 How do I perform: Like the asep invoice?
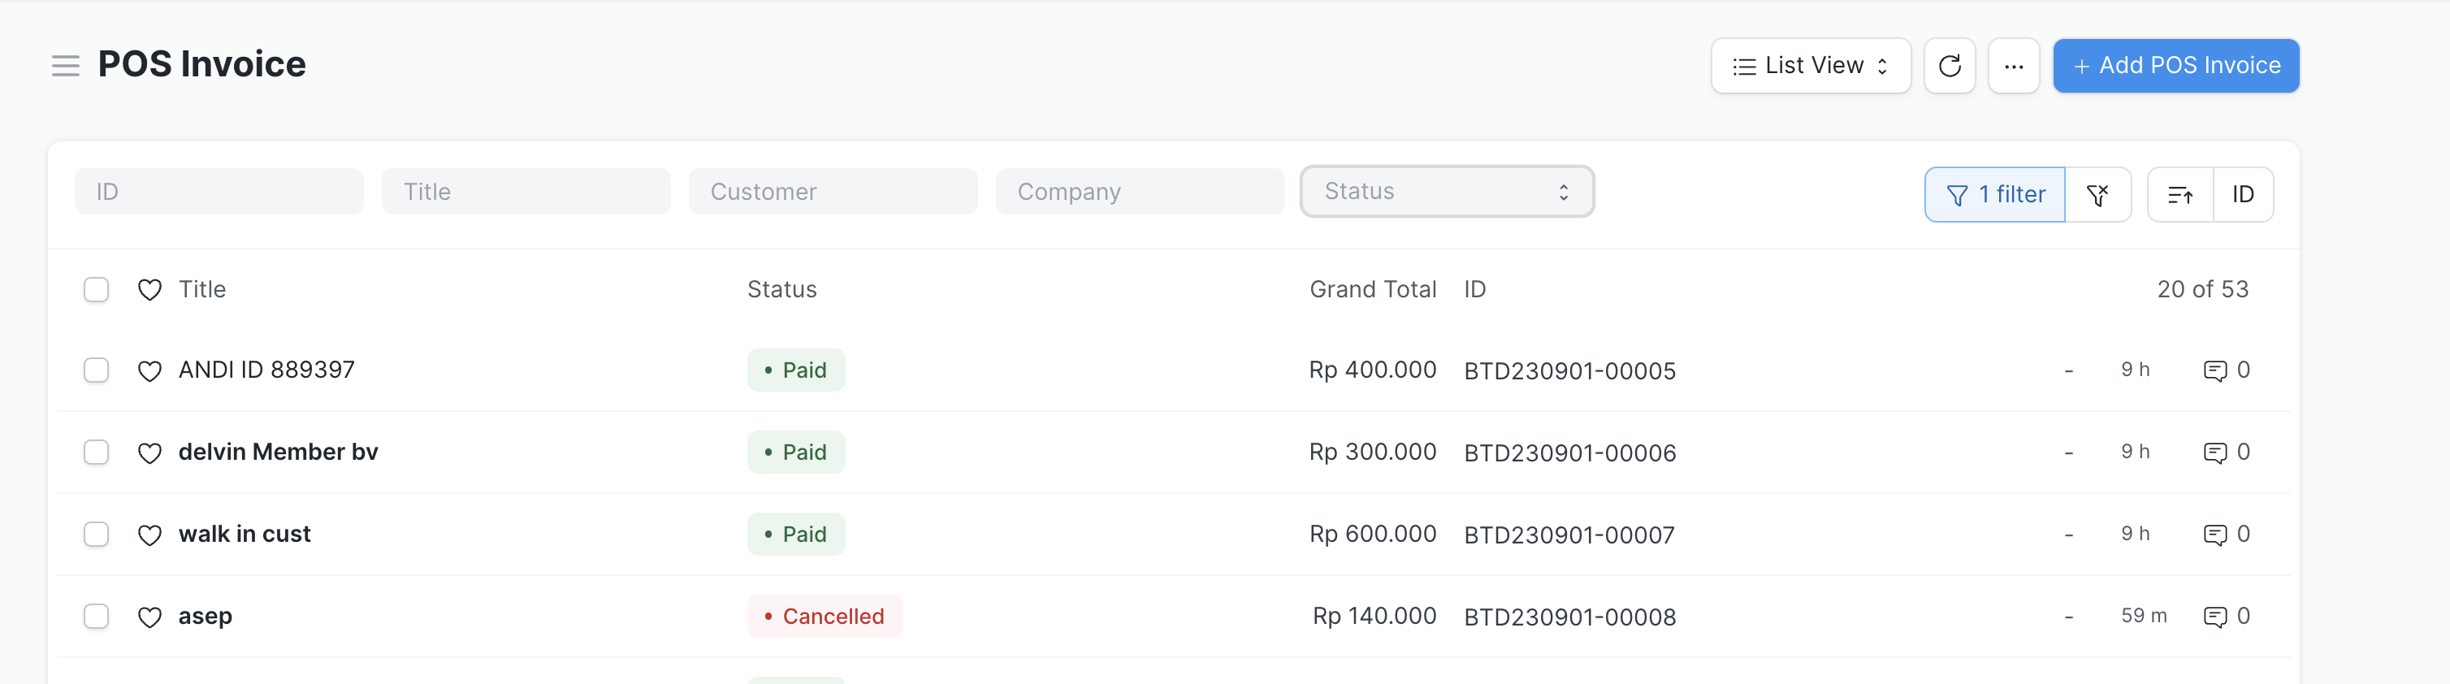coord(149,617)
